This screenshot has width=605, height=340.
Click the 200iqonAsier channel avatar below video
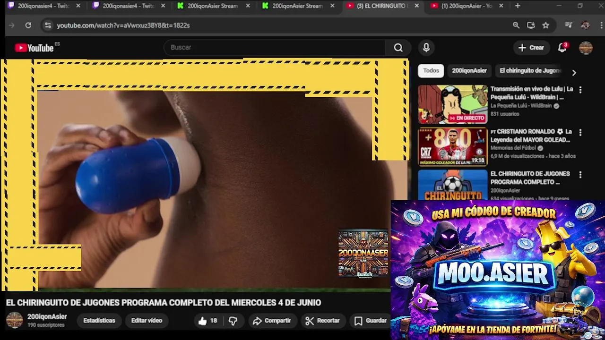coord(14,320)
